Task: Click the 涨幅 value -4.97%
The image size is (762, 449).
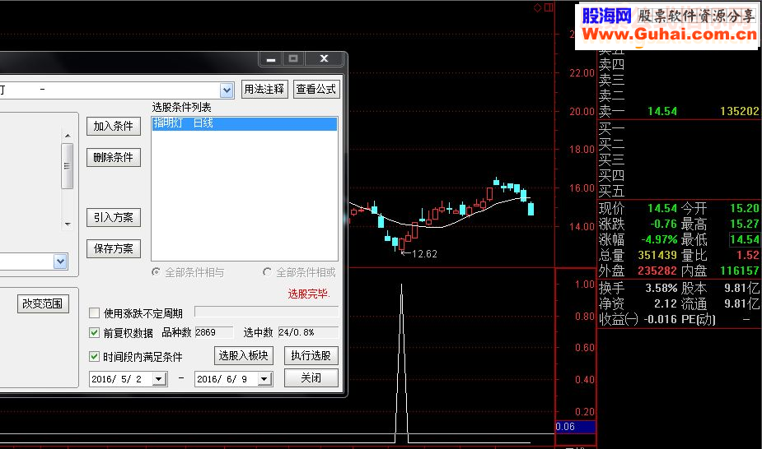Action: 659,239
